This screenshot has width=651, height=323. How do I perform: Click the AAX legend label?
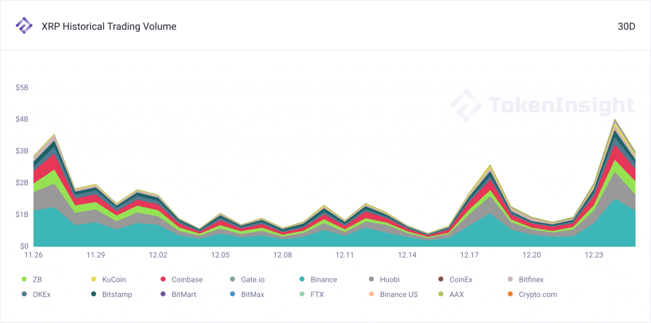click(x=456, y=294)
